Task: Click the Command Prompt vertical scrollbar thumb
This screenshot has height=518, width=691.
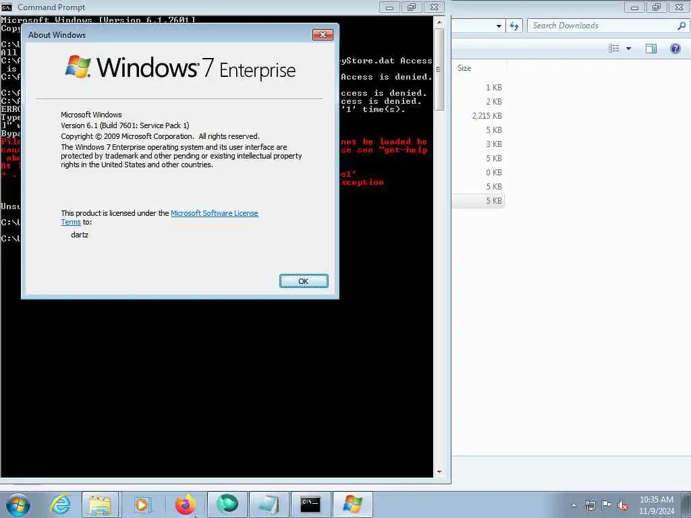Action: point(439,69)
